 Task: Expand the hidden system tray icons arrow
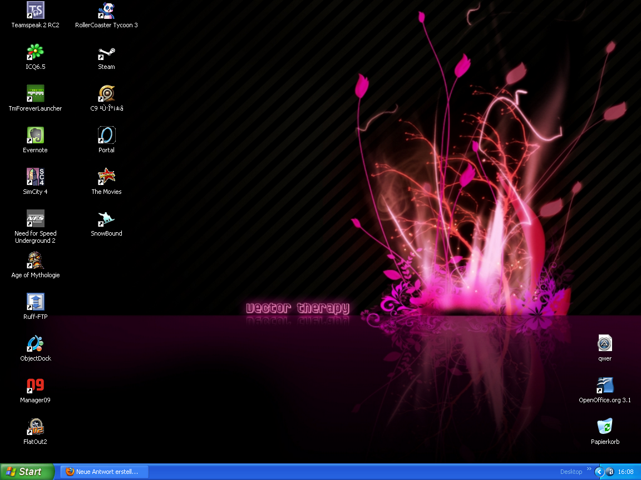tap(599, 472)
